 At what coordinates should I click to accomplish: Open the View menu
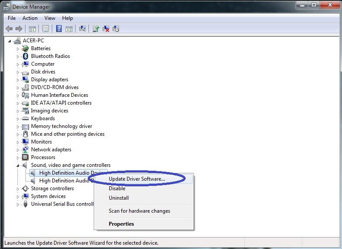[x=50, y=18]
